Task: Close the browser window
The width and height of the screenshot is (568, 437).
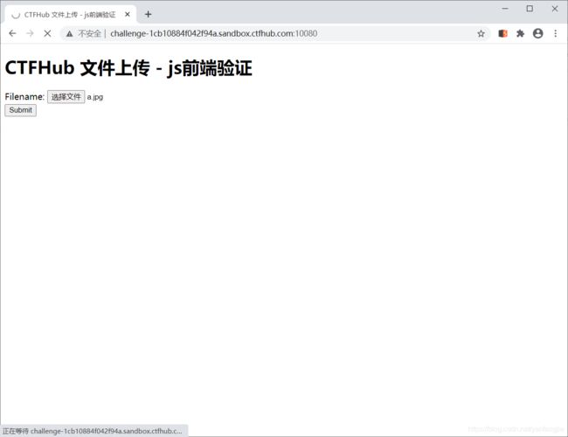Action: point(555,9)
